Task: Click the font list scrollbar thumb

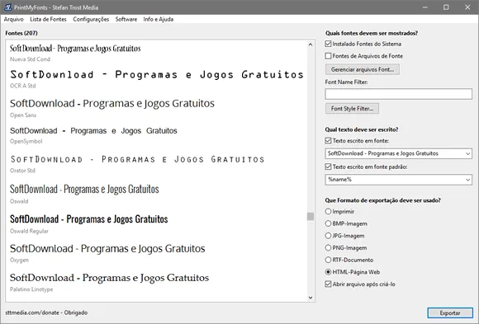Action: (311, 216)
